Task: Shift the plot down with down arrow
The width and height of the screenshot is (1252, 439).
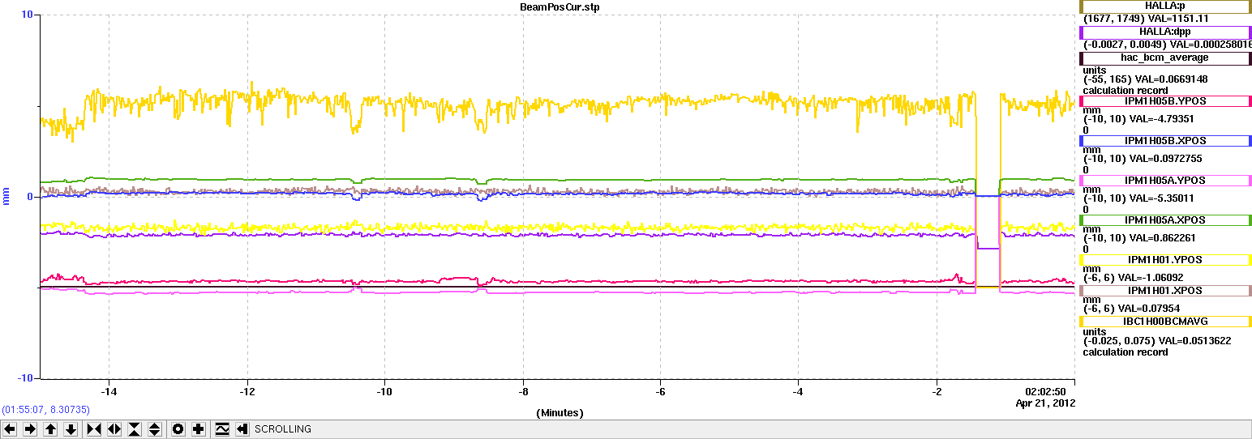Action: coord(71,429)
